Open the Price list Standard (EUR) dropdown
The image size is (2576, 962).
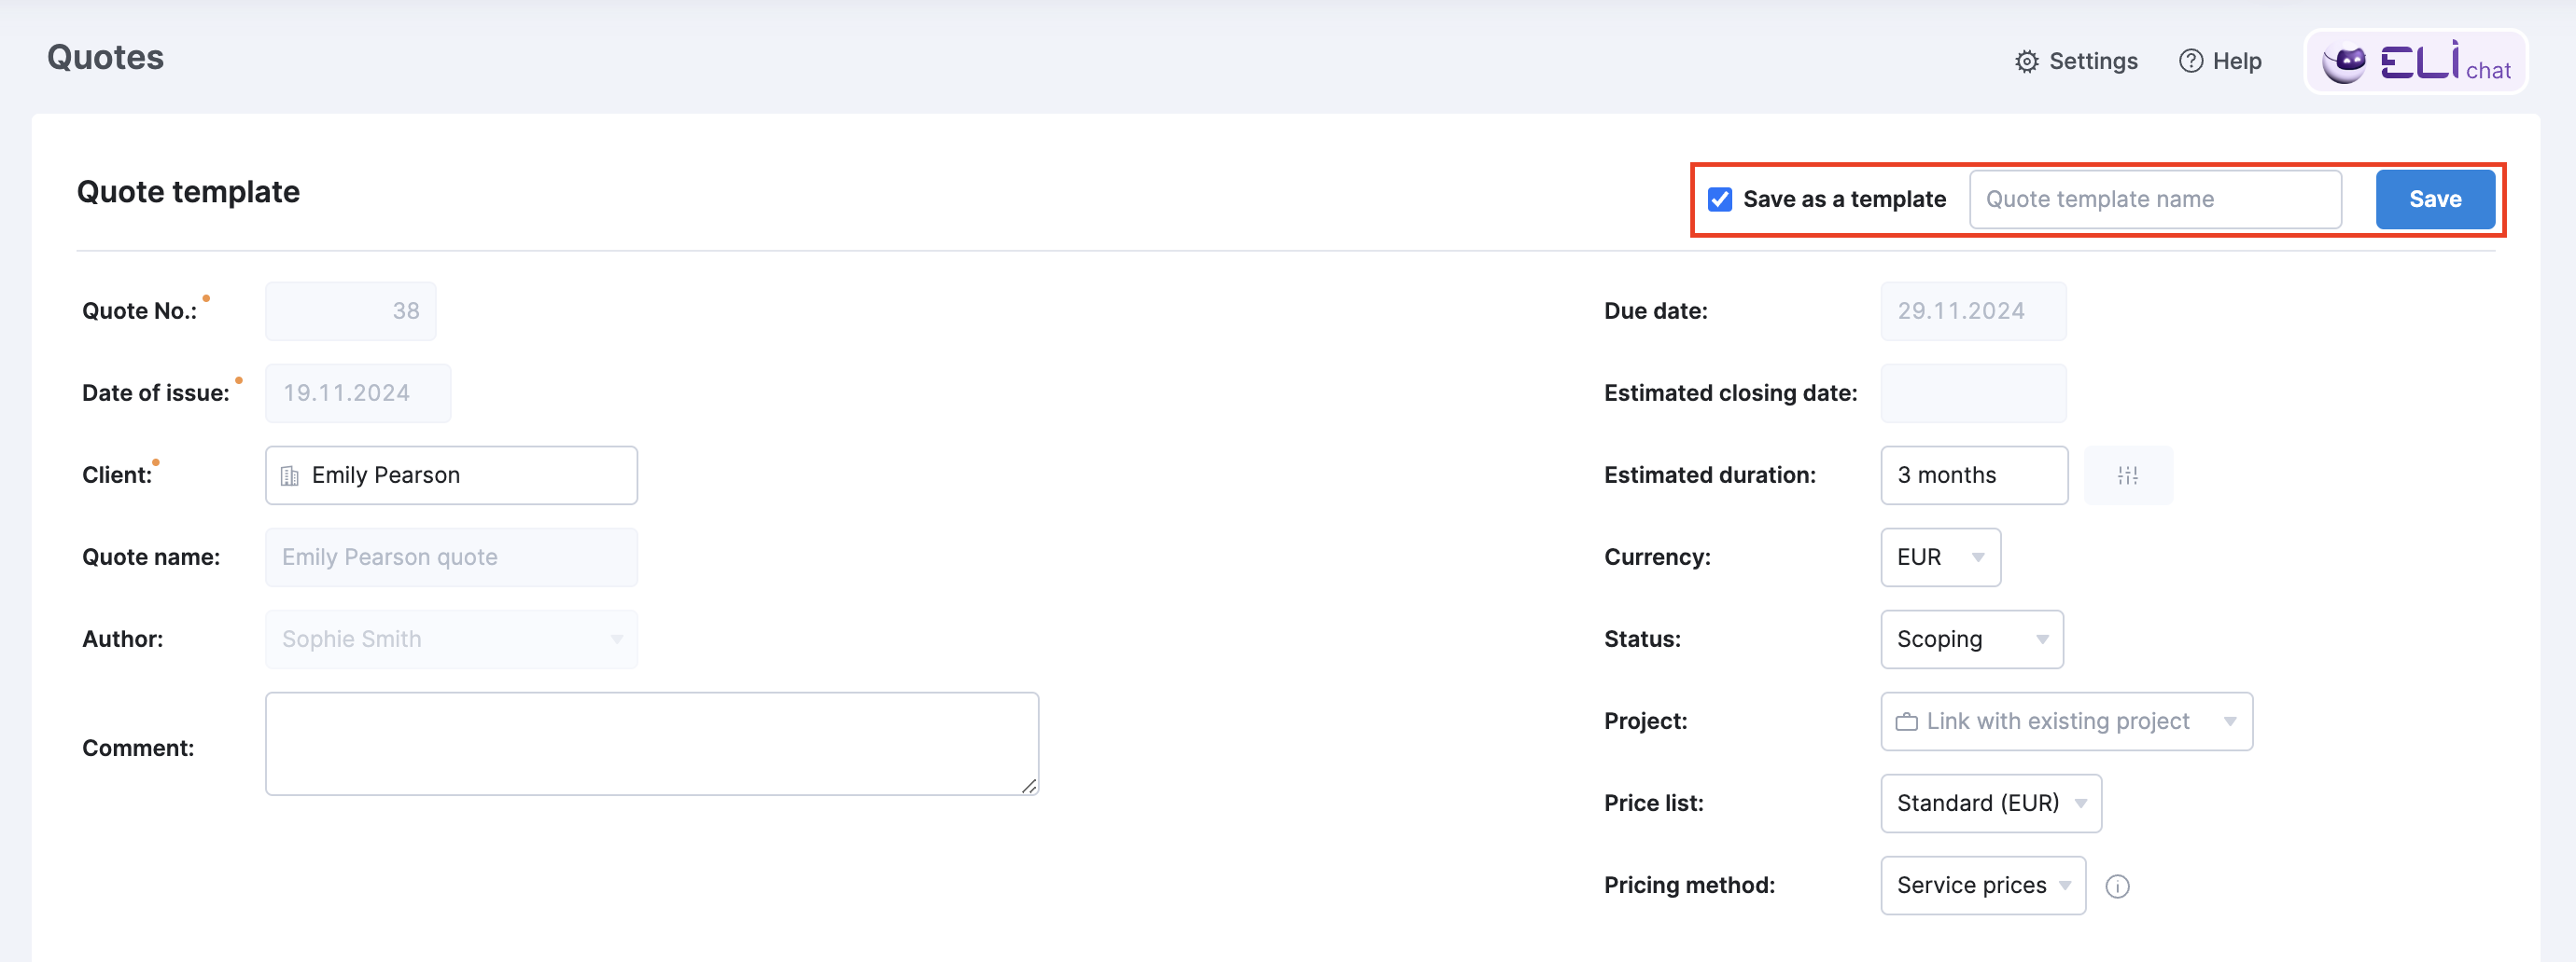1990,804
